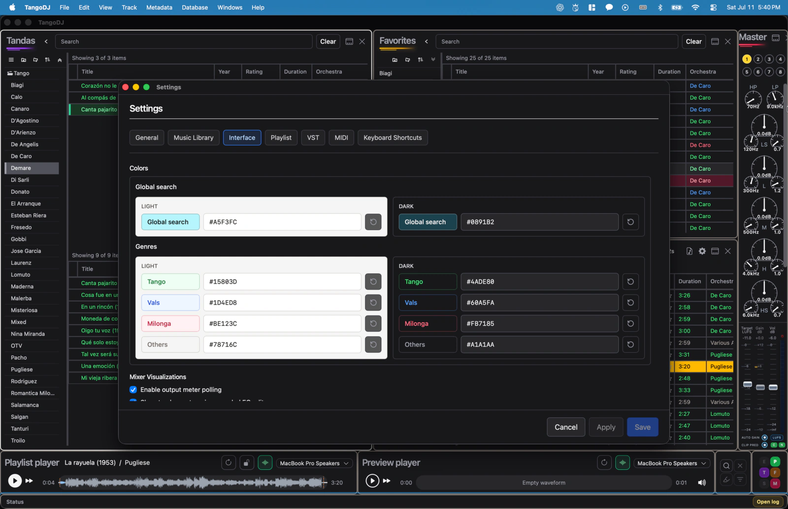Switch to Keyboard Shortcuts tab

[x=393, y=138]
